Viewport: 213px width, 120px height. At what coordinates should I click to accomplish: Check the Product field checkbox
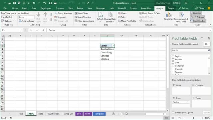tap(173, 59)
